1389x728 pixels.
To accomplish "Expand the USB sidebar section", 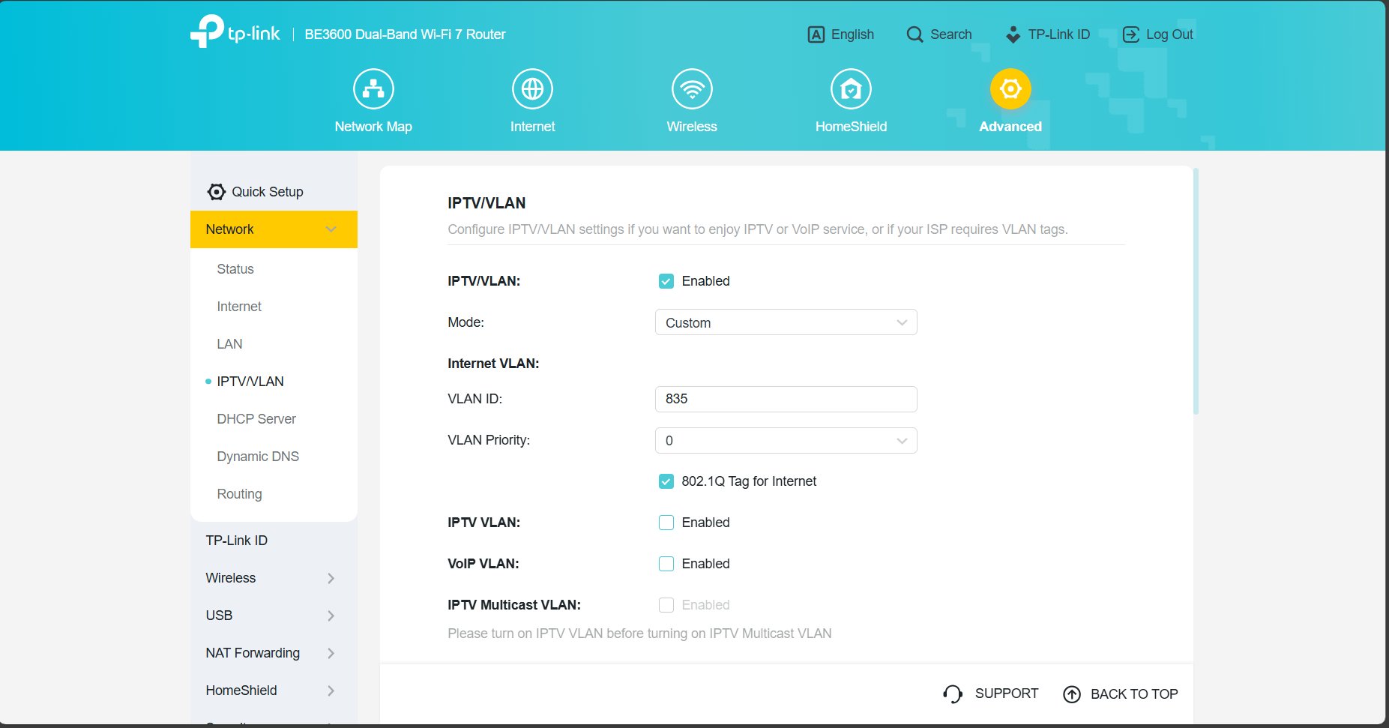I will point(274,616).
